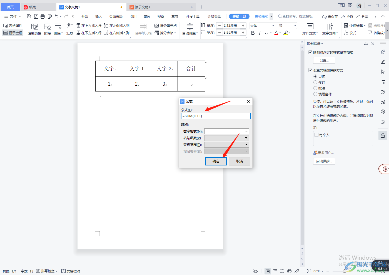Open the 审阅 ribbon tab
Screen dimensions: 389x275
pyautogui.click(x=147, y=16)
